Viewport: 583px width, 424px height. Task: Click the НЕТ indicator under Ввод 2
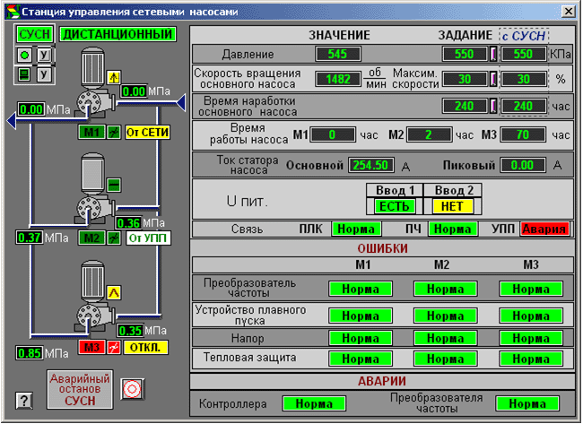click(x=453, y=206)
